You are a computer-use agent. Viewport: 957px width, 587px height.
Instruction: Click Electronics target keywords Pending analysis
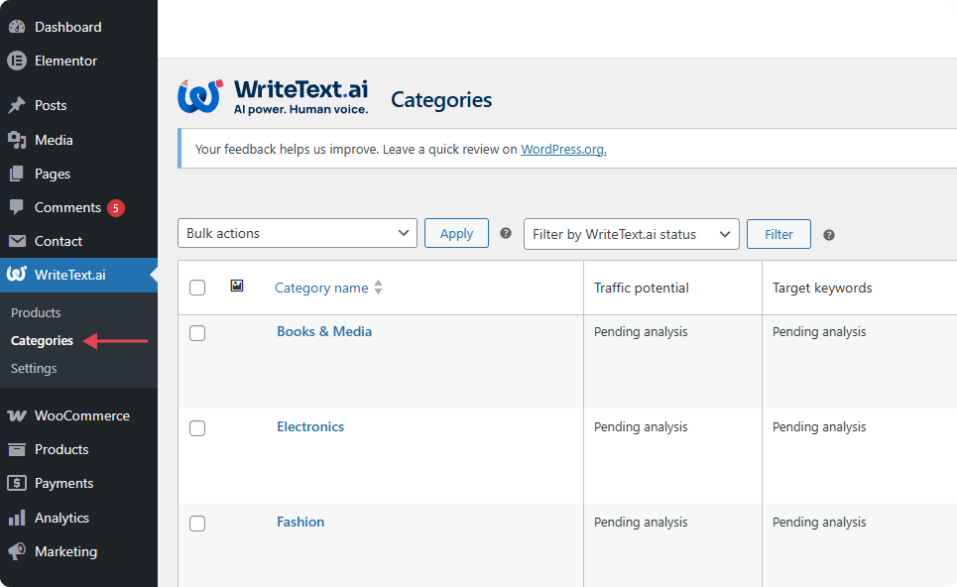819,427
